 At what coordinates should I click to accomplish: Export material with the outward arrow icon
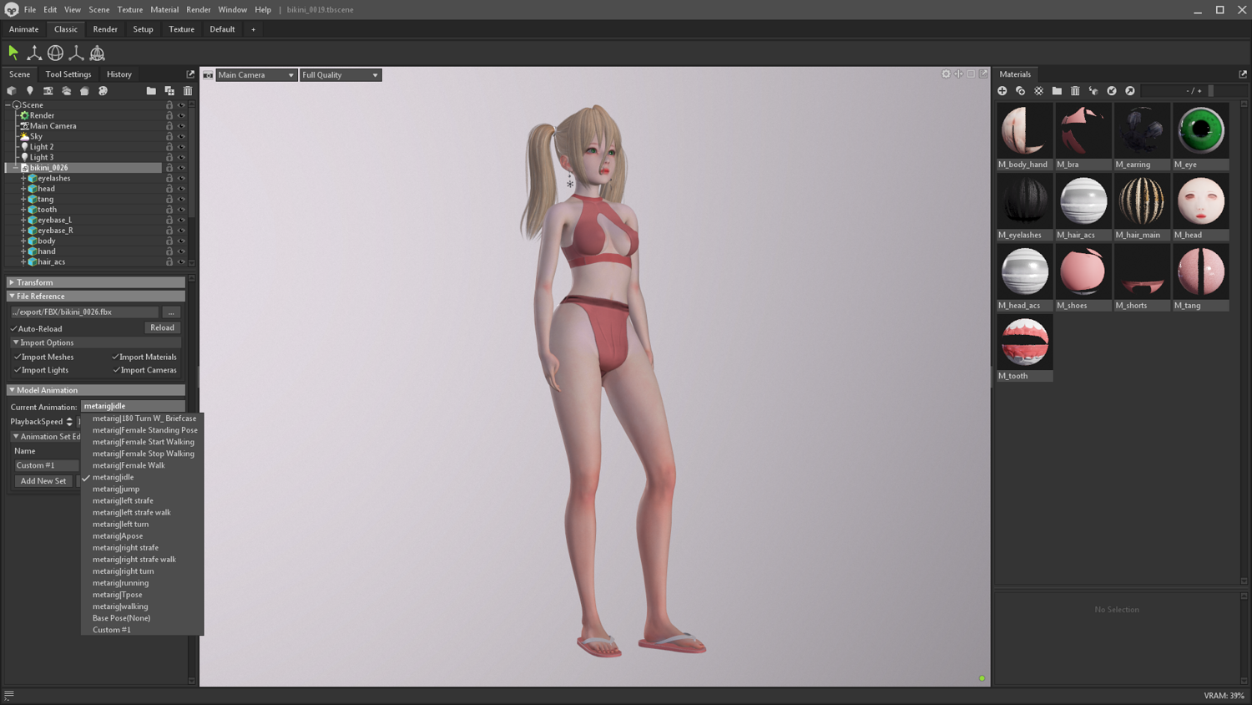click(x=1130, y=91)
